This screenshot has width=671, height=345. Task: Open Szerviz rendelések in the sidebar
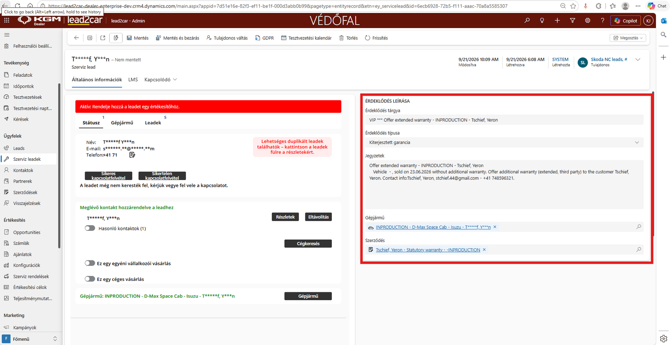pos(31,276)
